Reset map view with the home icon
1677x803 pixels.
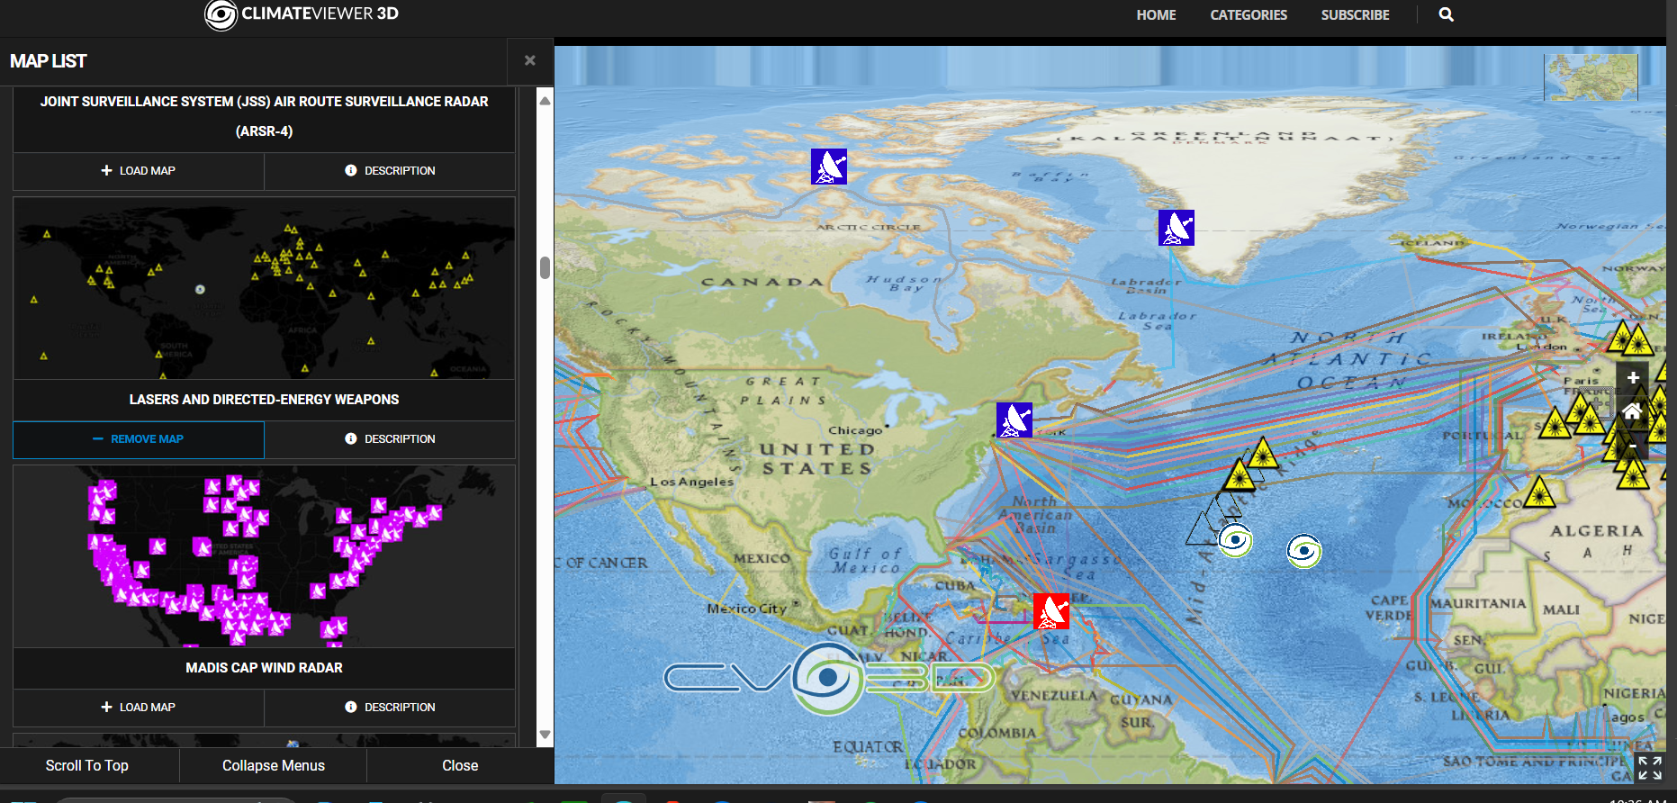(x=1633, y=411)
